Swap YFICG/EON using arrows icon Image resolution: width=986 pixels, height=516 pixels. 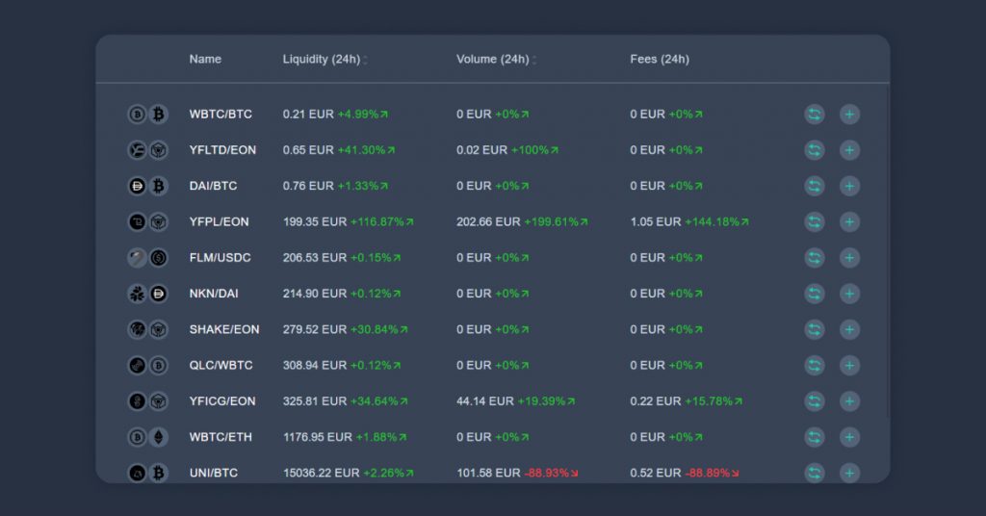[x=815, y=401]
